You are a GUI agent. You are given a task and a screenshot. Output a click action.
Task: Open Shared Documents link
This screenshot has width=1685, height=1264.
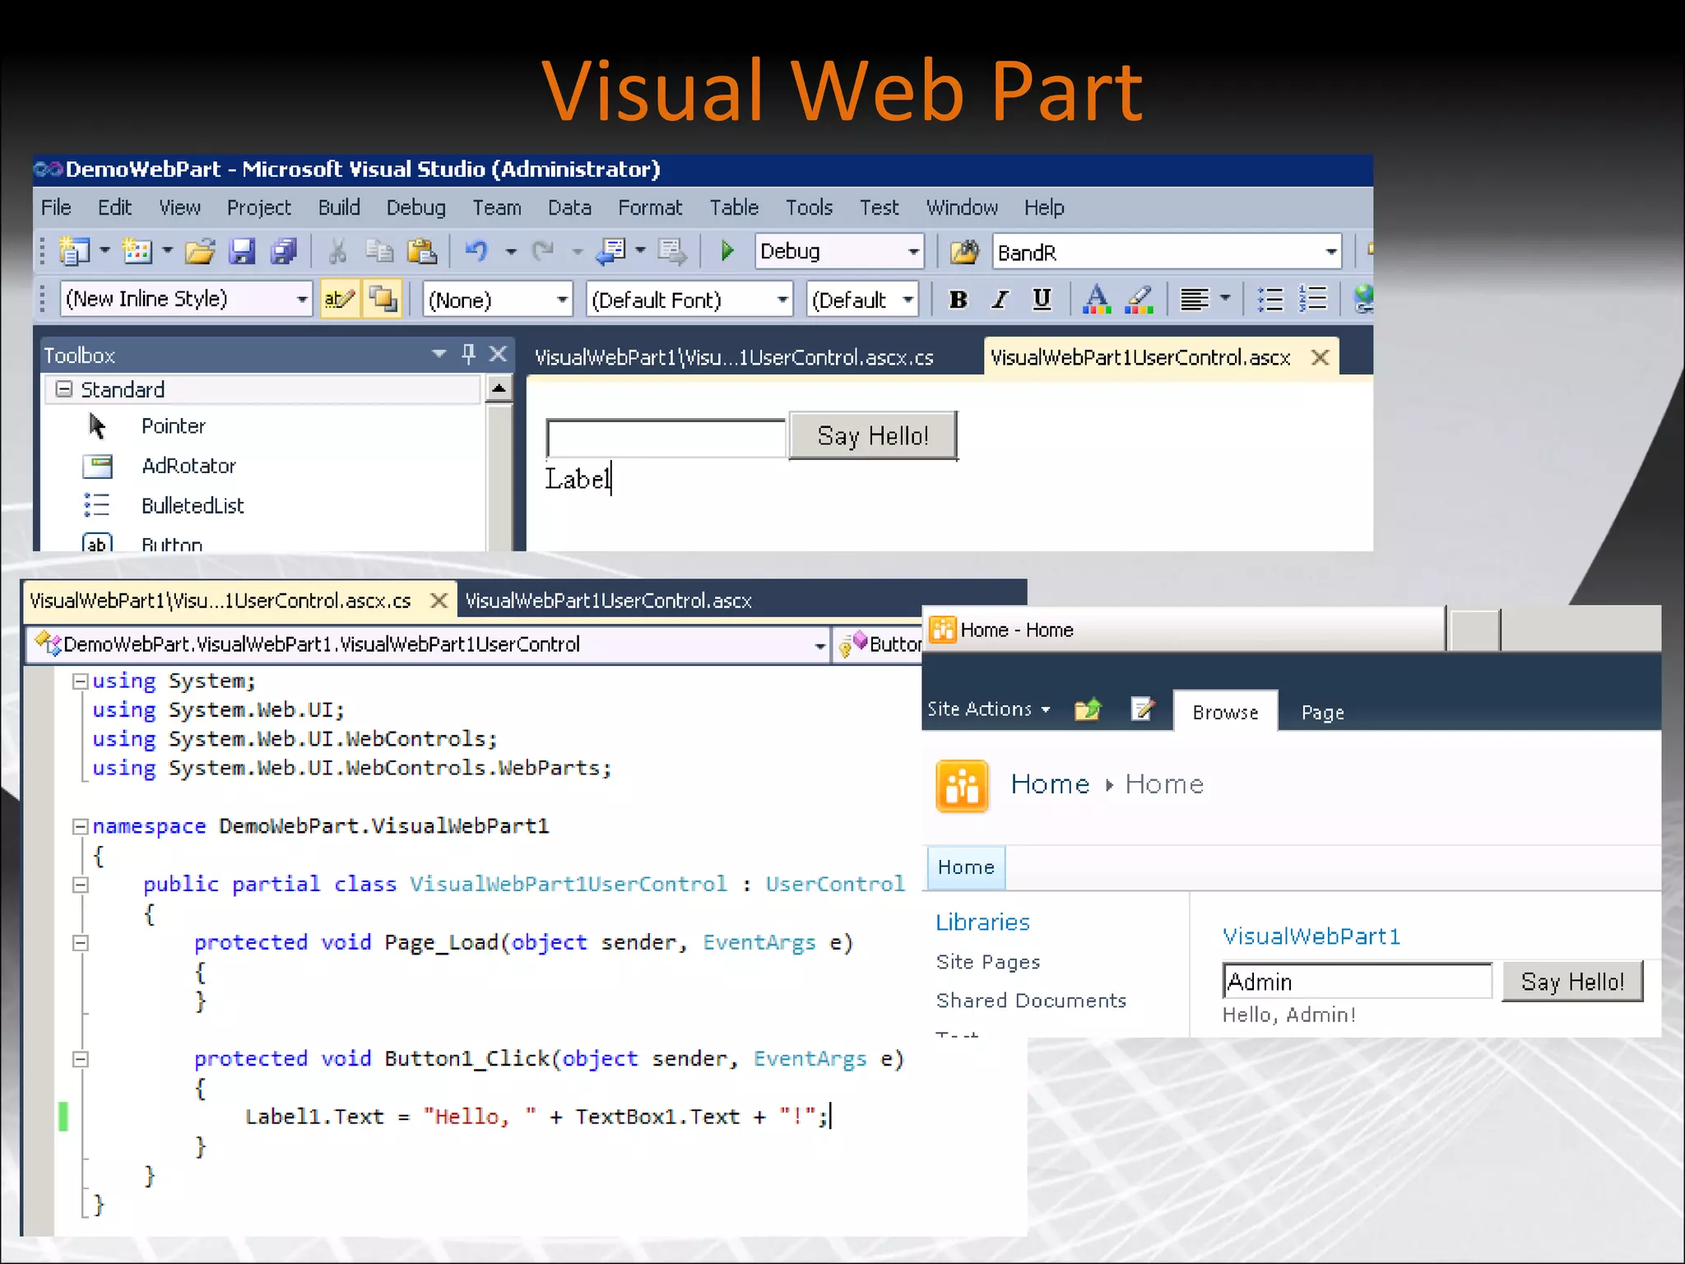(1031, 1001)
